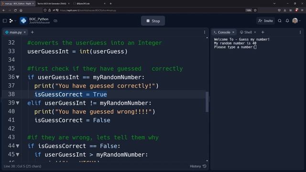Open tracking protection shield
306x172 pixels.
point(45,11)
